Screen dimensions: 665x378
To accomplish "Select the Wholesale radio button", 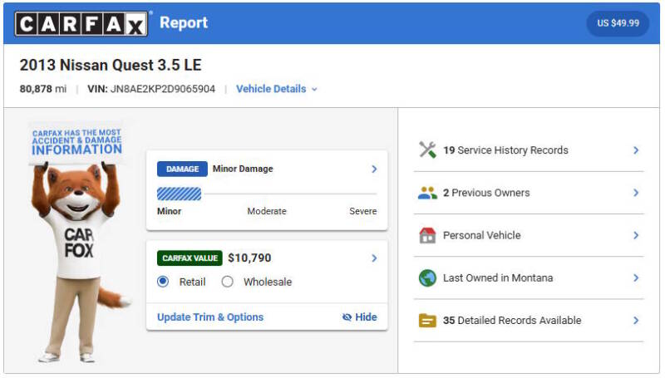I will (227, 282).
